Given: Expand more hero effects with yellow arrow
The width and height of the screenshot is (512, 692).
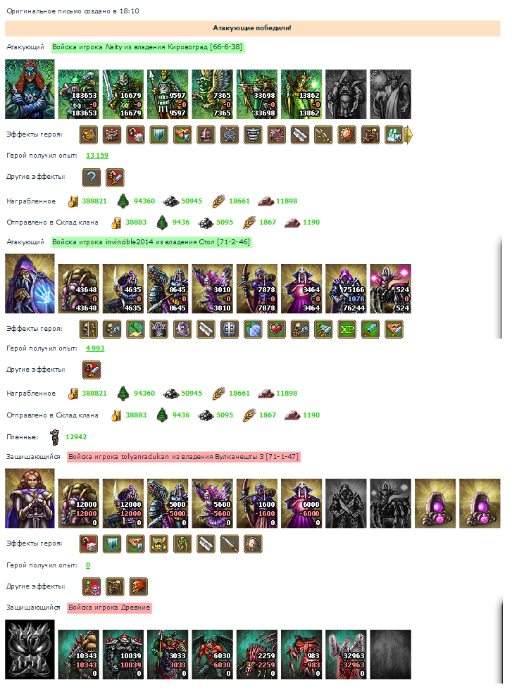Looking at the screenshot, I should pos(408,135).
